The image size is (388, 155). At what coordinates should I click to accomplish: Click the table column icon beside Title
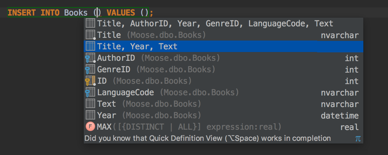tap(90, 35)
